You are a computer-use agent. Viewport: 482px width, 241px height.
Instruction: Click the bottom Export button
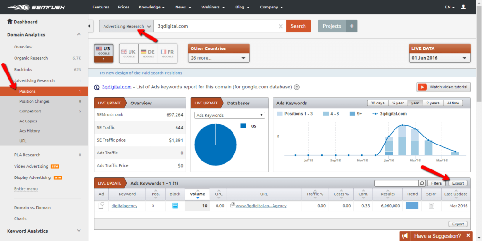(458, 224)
